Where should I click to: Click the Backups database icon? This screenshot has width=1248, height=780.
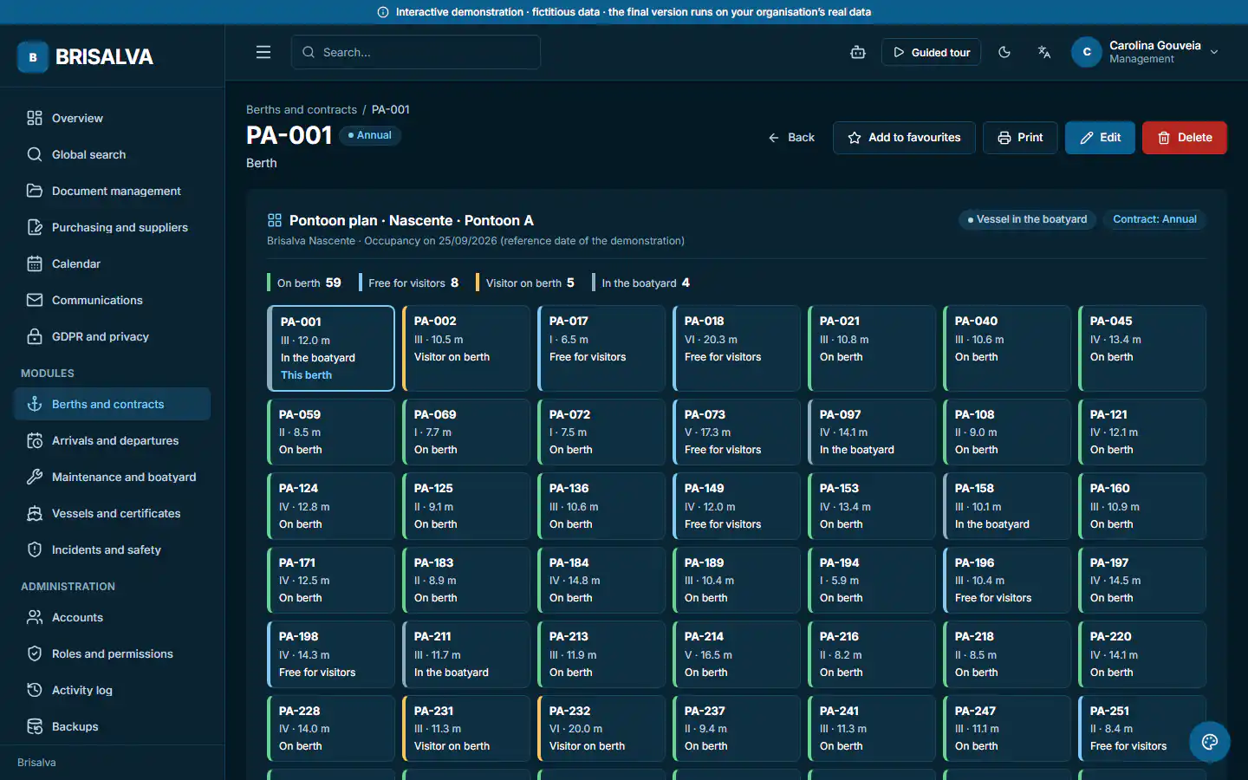pos(35,726)
